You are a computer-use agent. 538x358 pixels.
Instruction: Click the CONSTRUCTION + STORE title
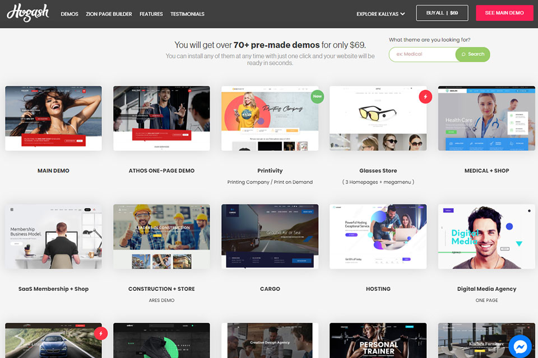click(x=161, y=289)
